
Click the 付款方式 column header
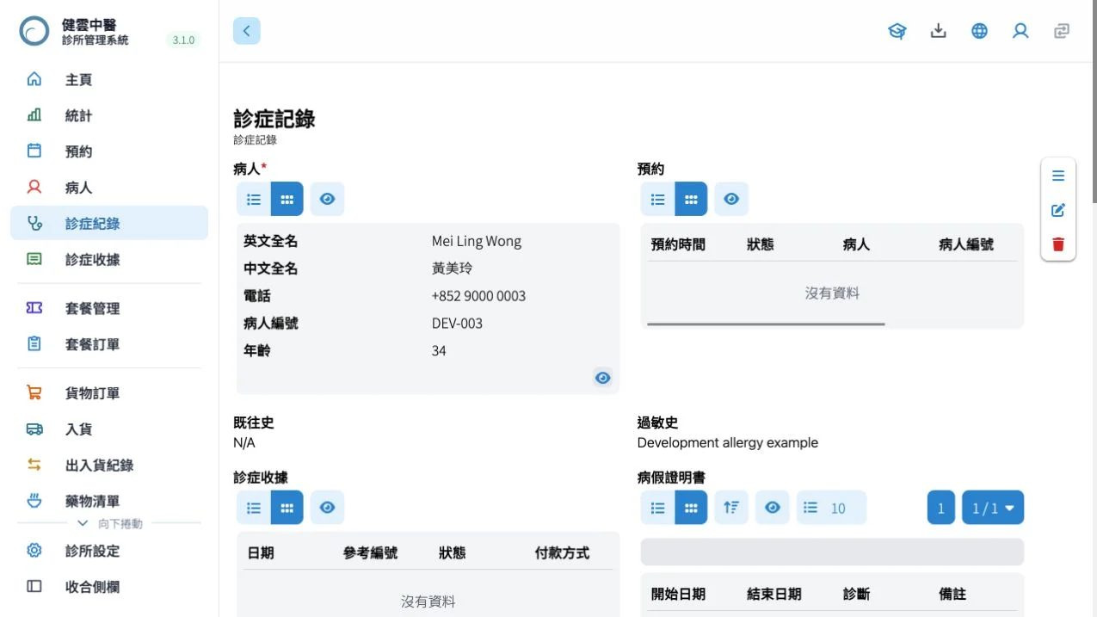point(562,553)
